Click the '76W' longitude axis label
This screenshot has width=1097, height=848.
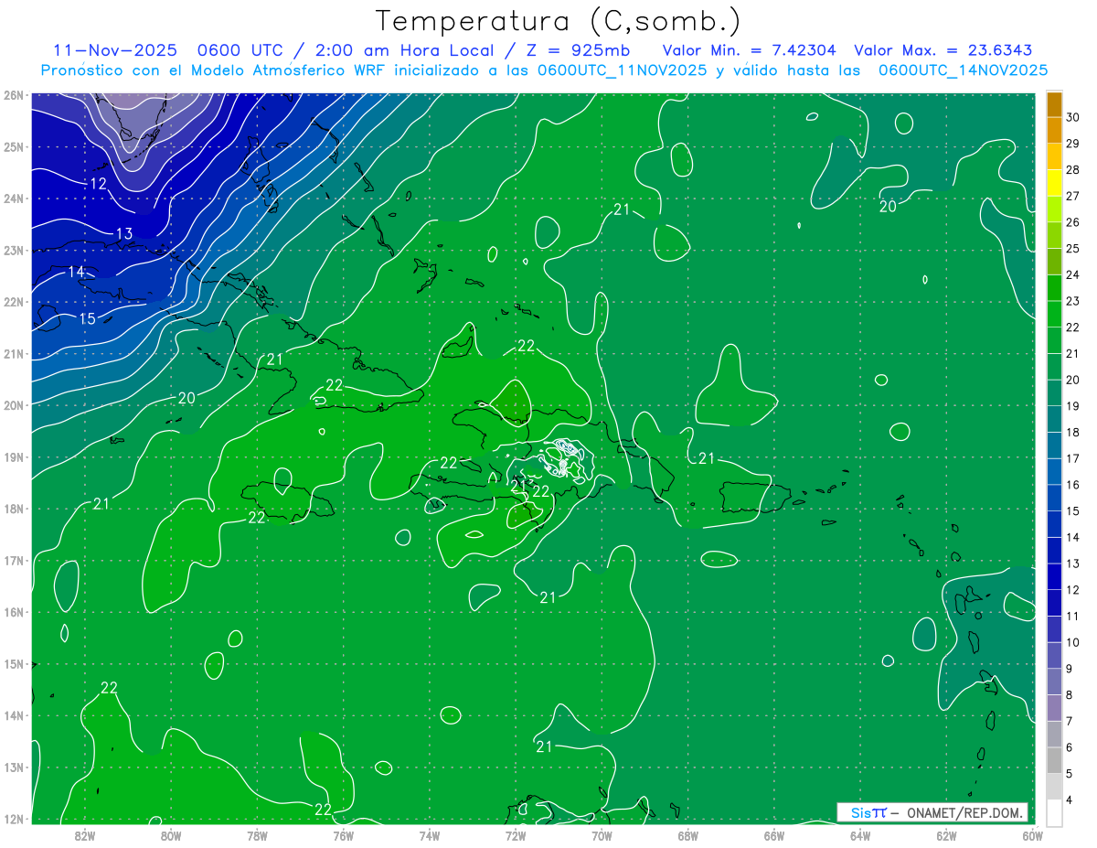click(x=343, y=834)
